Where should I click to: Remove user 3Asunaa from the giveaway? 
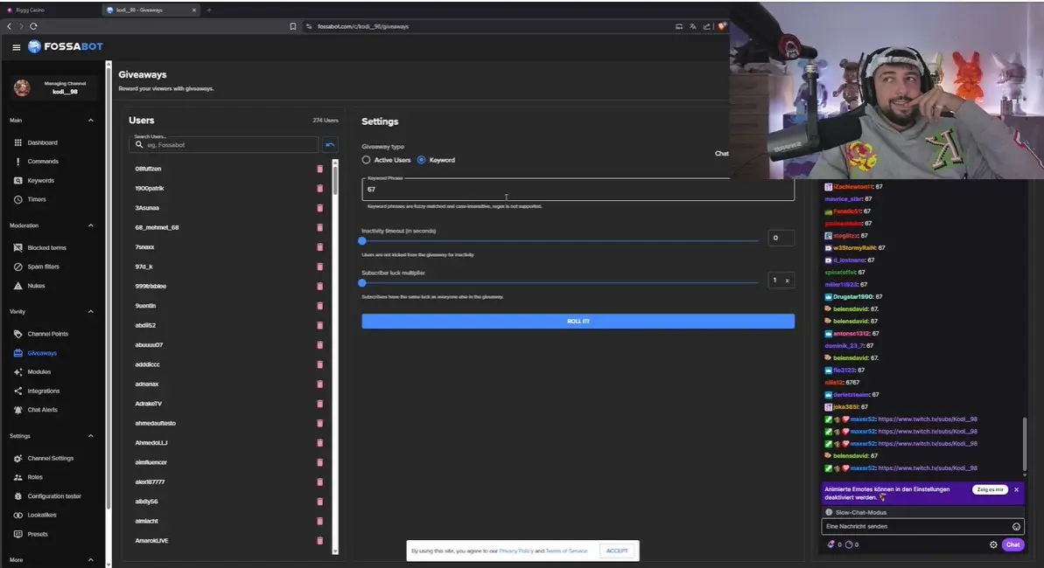(319, 208)
